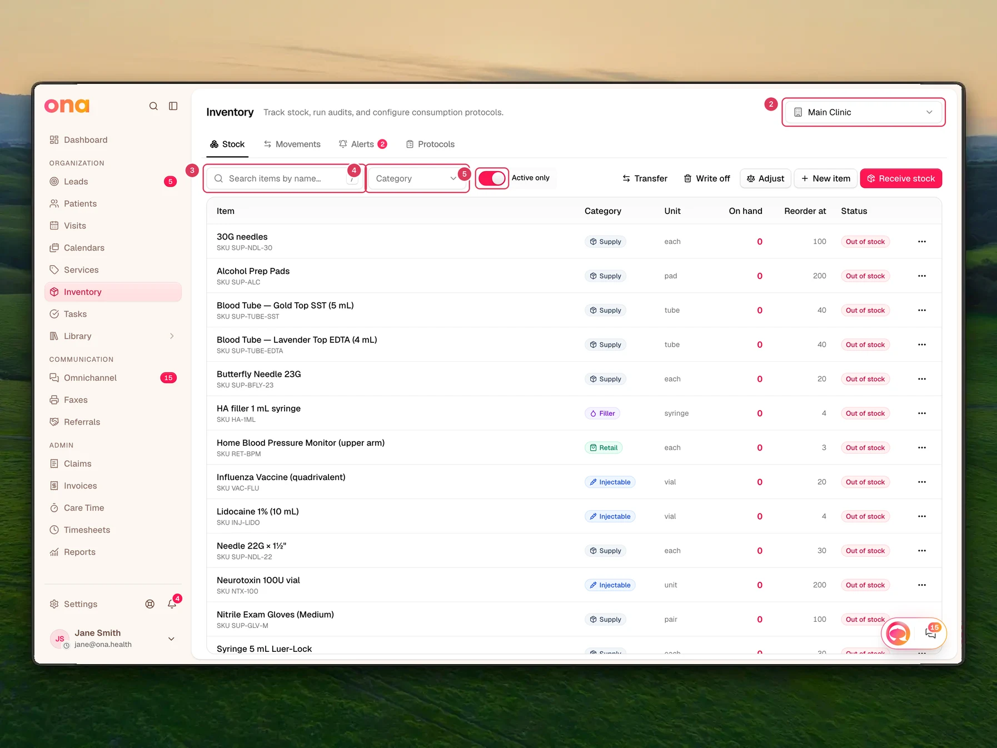This screenshot has height=748, width=997.
Task: Toggle the Active only switch
Action: (x=492, y=178)
